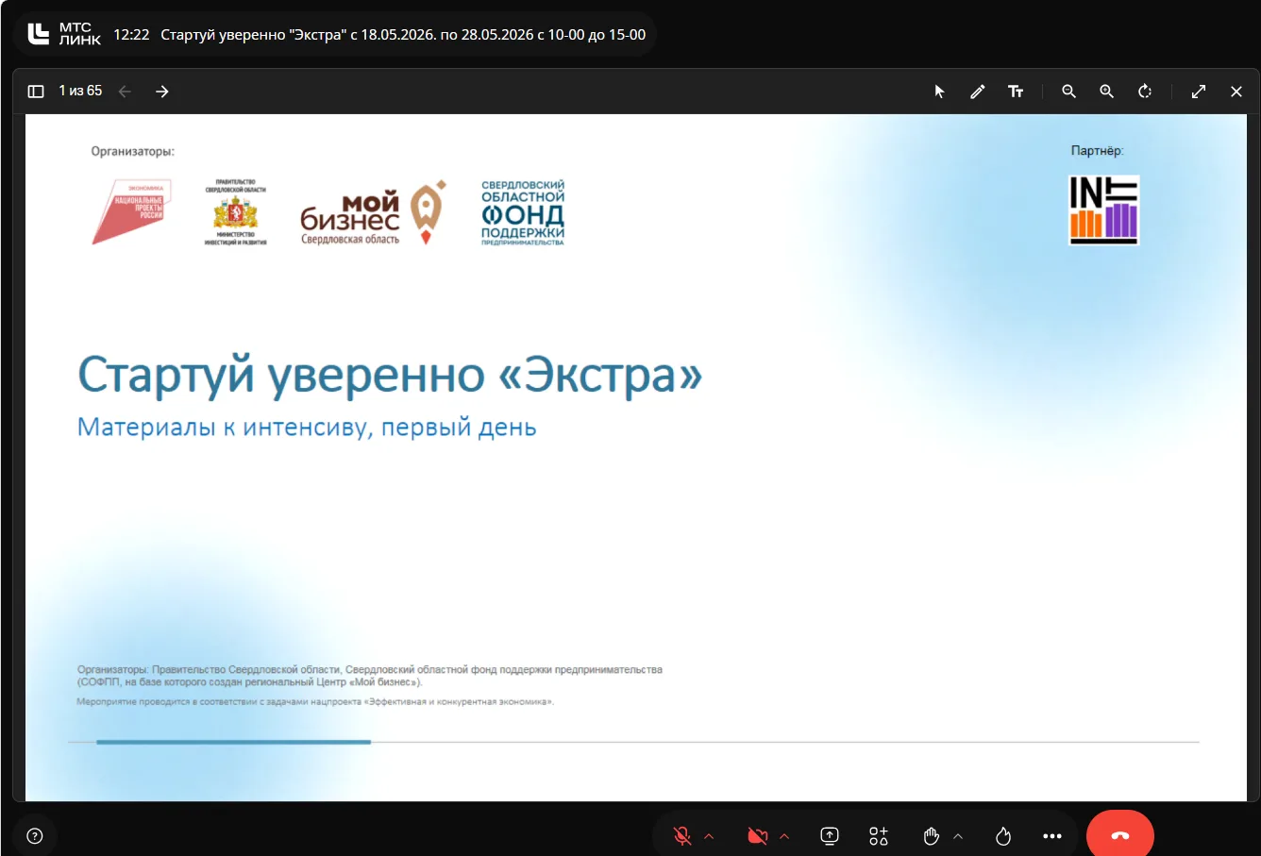
Task: Open camera options chevron
Action: tap(784, 836)
